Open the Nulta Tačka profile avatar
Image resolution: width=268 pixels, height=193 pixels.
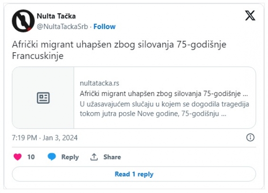(23, 21)
